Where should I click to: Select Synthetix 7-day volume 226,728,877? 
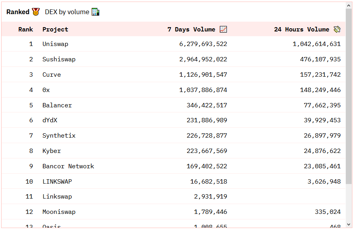pyautogui.click(x=207, y=136)
